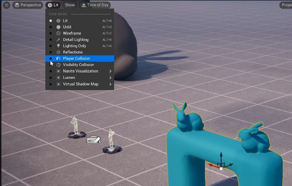
Task: Click the ALT+4 shortcut text
Action: point(107,21)
